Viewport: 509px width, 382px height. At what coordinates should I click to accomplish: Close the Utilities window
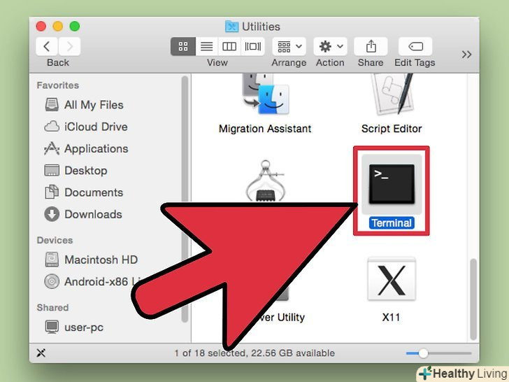pyautogui.click(x=41, y=27)
